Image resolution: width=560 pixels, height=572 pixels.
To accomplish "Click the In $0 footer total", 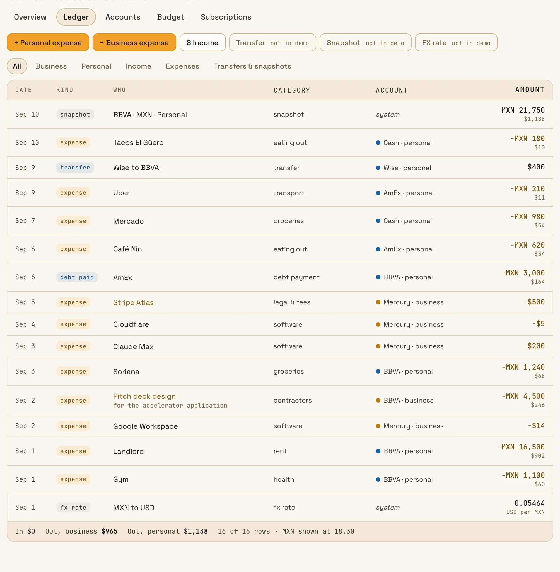I will (x=25, y=531).
